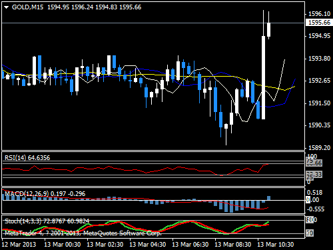
Task: Select the latest white candle at 1595.66
Action: [268, 30]
